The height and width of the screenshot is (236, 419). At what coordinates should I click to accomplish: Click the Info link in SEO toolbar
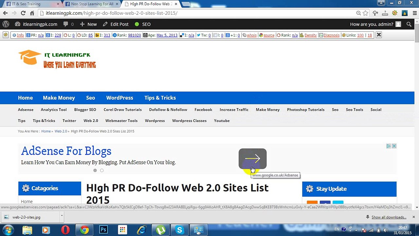coord(20,35)
